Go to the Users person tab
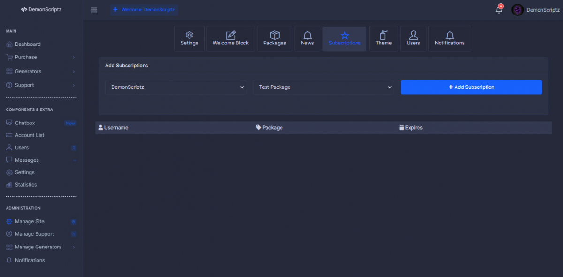The image size is (563, 277). pyautogui.click(x=413, y=38)
